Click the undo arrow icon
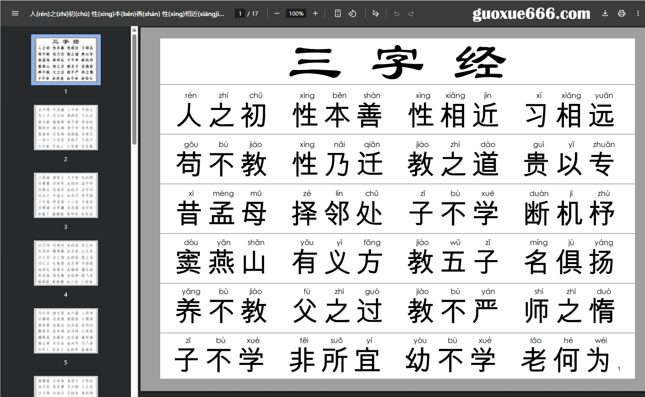This screenshot has height=397, width=645. [396, 13]
